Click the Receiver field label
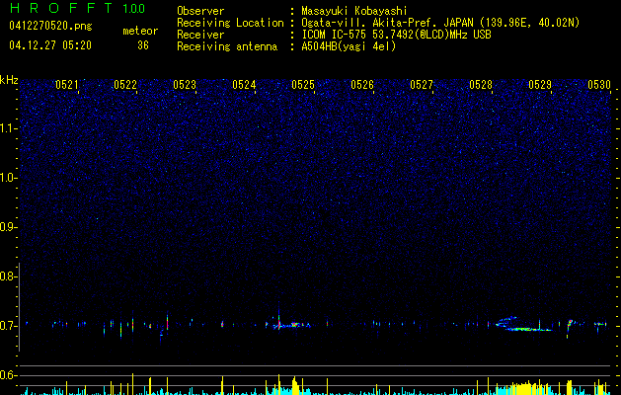 200,35
